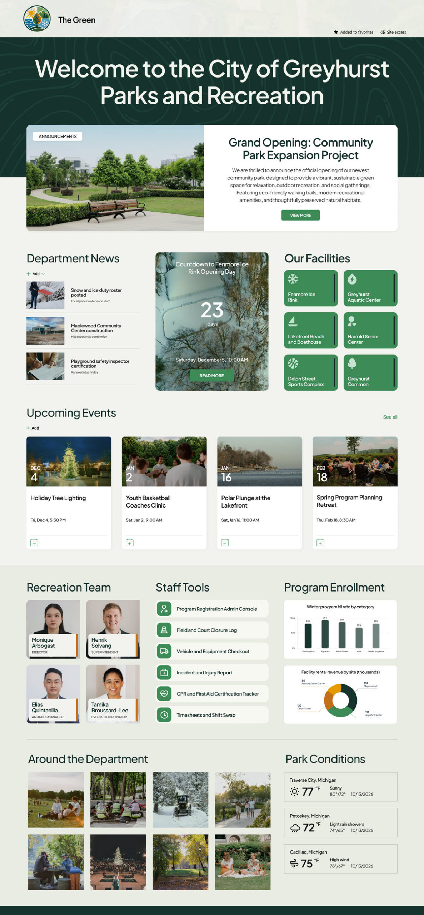Open Snow and ice duty roster news
The height and width of the screenshot is (915, 424).
[x=96, y=292]
